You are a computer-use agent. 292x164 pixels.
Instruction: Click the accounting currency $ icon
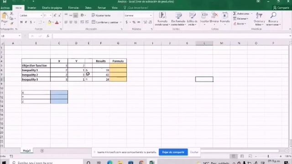127,22
